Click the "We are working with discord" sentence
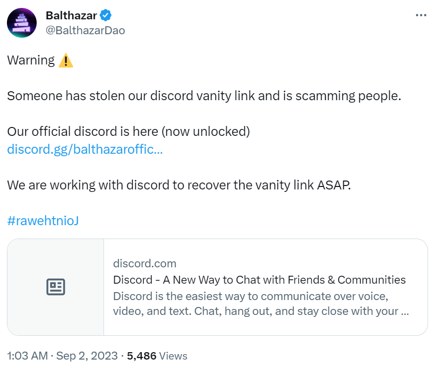Image resolution: width=436 pixels, height=367 pixels. pos(179,185)
